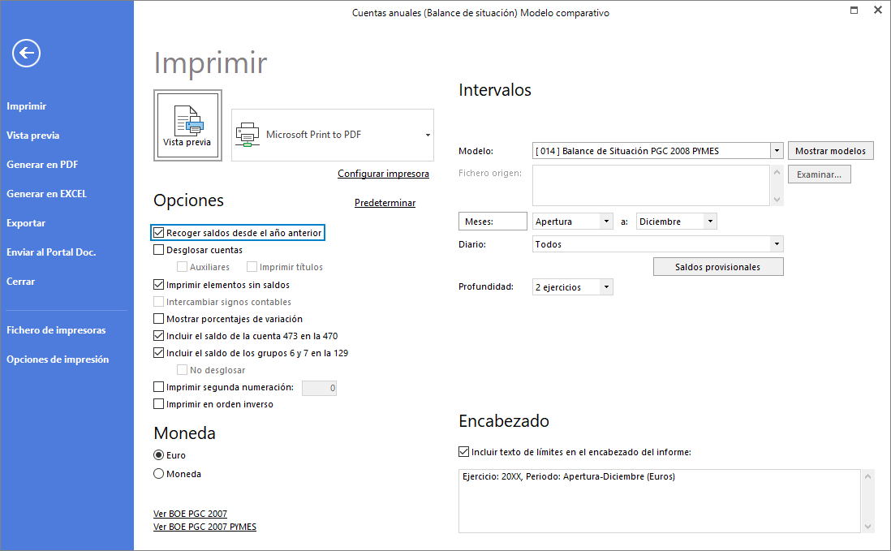Maximize the window
The width and height of the screenshot is (891, 551).
854,11
